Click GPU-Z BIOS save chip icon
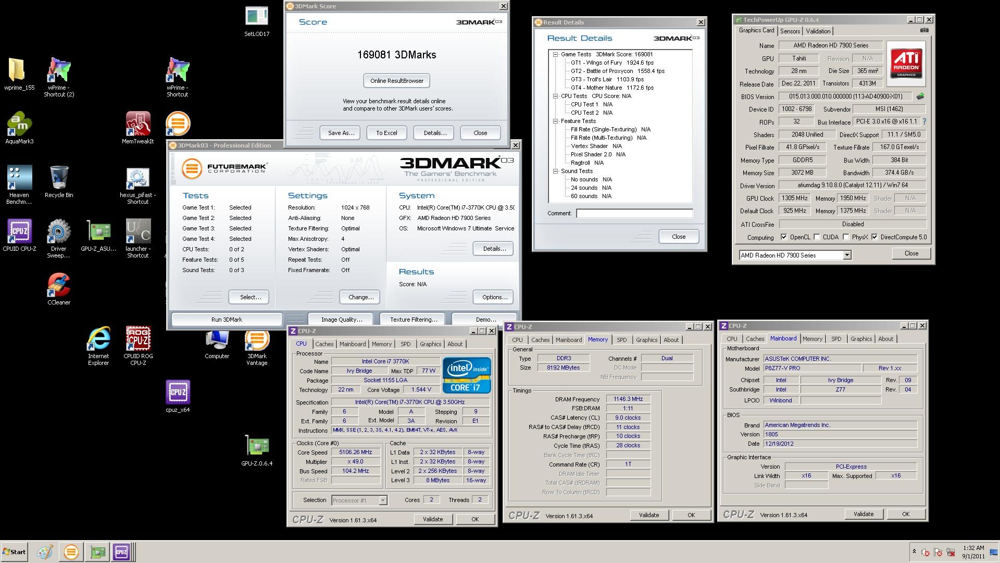Viewport: 1000px width, 563px height. 920,96
